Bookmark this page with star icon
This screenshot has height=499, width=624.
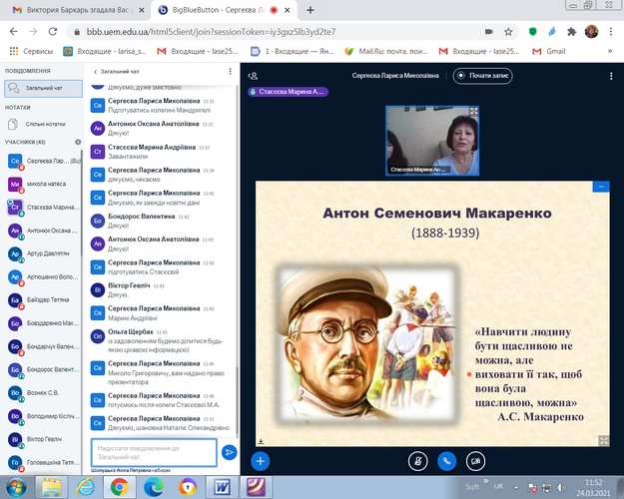[508, 32]
